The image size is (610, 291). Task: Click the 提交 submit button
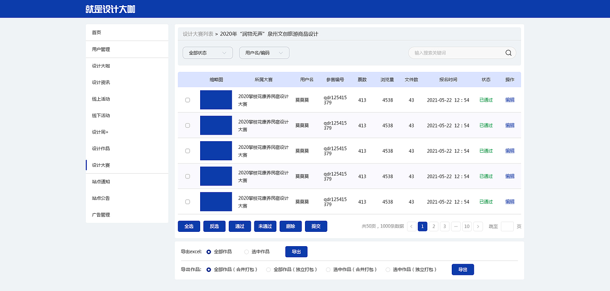(316, 226)
